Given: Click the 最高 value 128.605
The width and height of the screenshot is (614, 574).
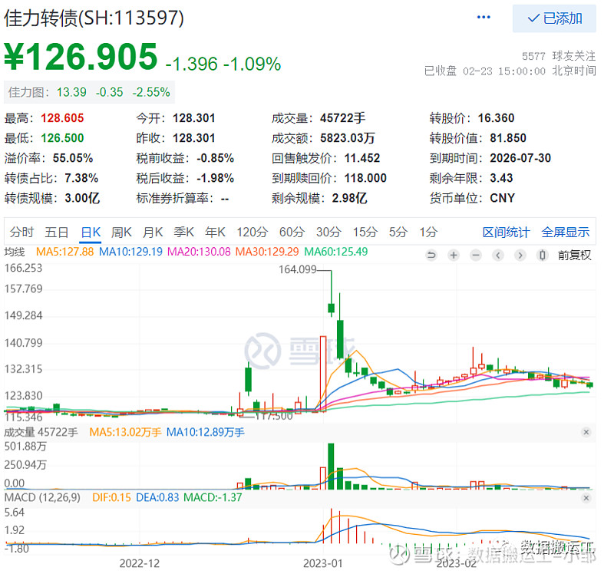Looking at the screenshot, I should 62,118.
